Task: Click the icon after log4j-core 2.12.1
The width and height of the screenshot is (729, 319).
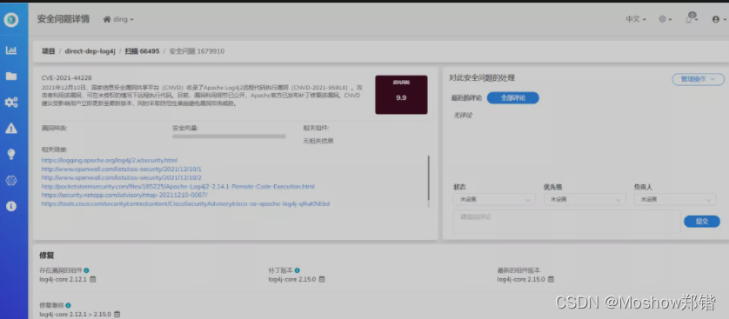Action: [92, 280]
